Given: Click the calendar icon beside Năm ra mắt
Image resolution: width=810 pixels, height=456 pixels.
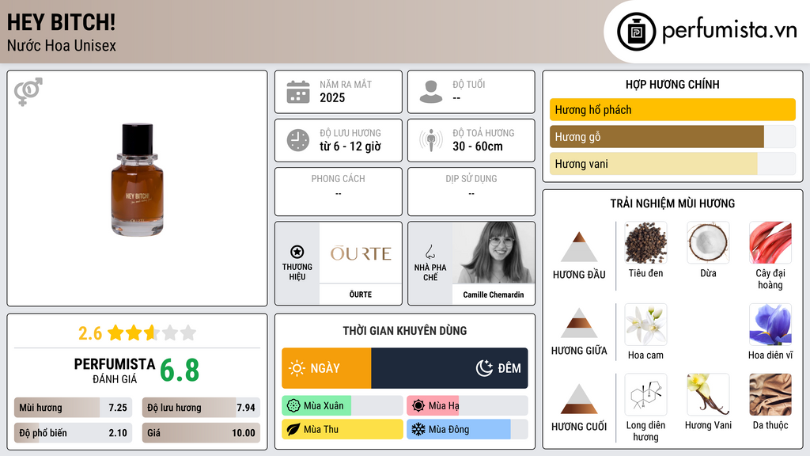Looking at the screenshot, I should click(298, 92).
